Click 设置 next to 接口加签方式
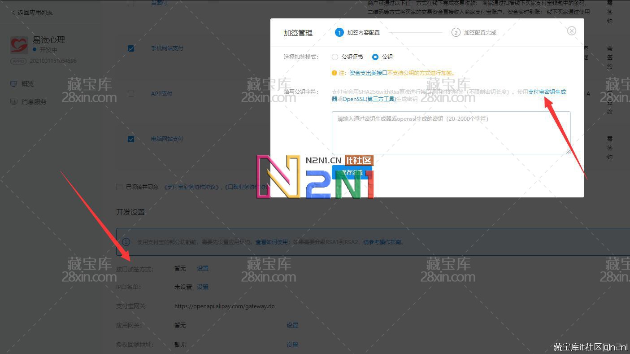630x354 pixels. tap(203, 268)
